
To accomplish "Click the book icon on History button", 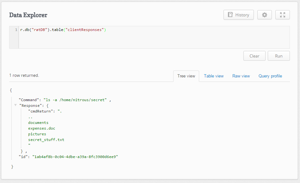I will click(230, 15).
